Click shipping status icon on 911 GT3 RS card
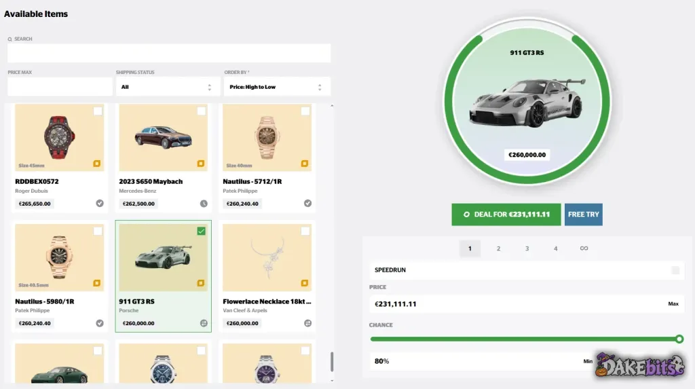 204,323
